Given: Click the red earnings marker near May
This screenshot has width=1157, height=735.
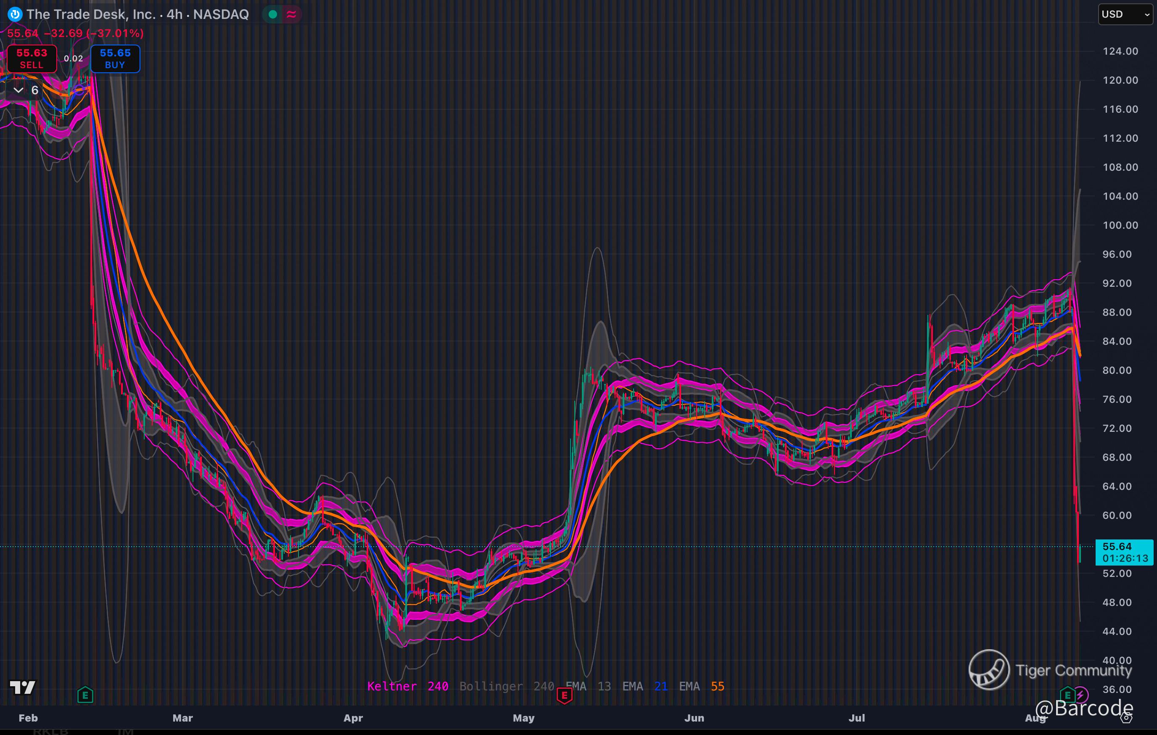Looking at the screenshot, I should click(x=564, y=695).
